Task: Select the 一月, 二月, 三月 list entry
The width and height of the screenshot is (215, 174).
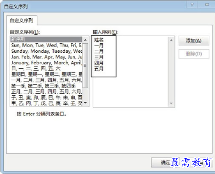Action: (46, 80)
